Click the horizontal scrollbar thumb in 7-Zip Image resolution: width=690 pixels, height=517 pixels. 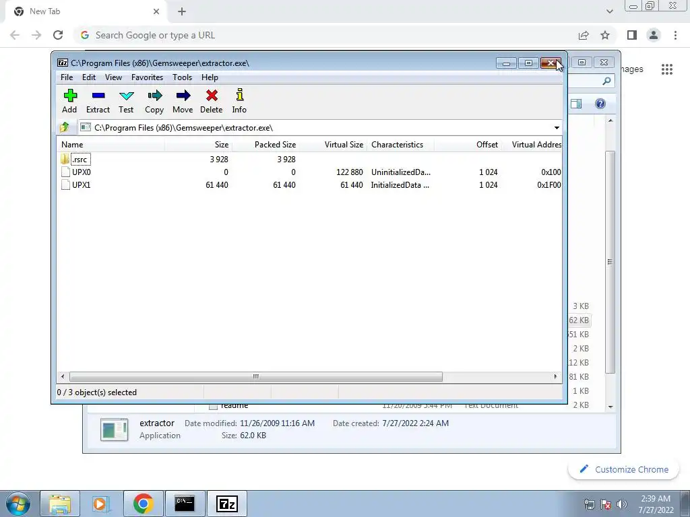[x=255, y=377]
